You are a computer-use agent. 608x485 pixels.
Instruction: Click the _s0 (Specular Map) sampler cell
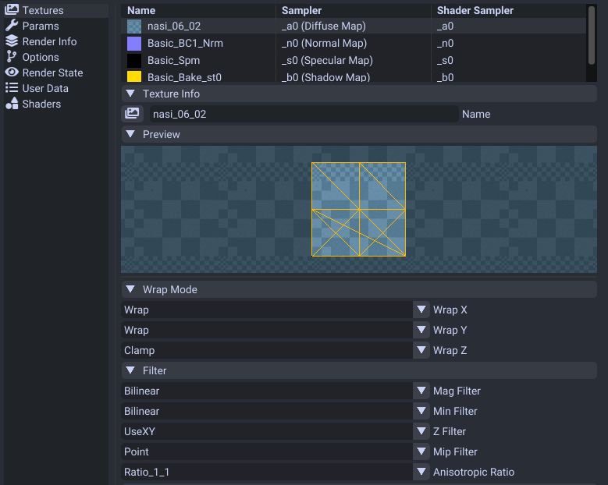(327, 60)
